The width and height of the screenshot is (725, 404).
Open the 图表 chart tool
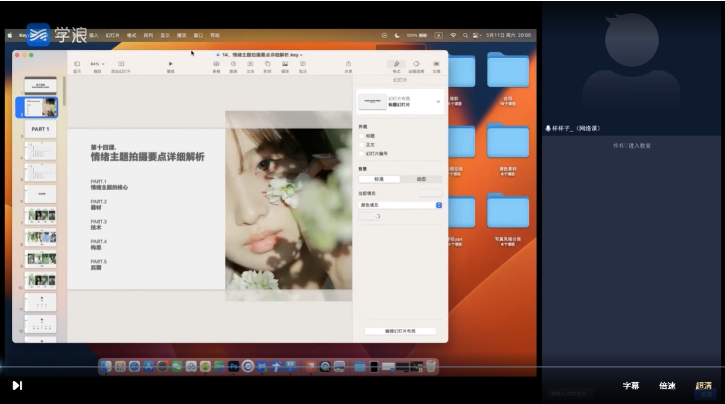click(x=233, y=64)
